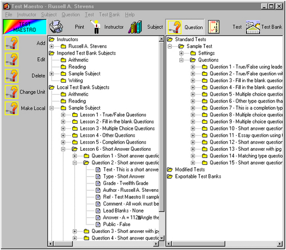Viewport: 286px width, 250px height.
Task: Click right pane horizontal scroll left arrow
Action: pos(169,244)
